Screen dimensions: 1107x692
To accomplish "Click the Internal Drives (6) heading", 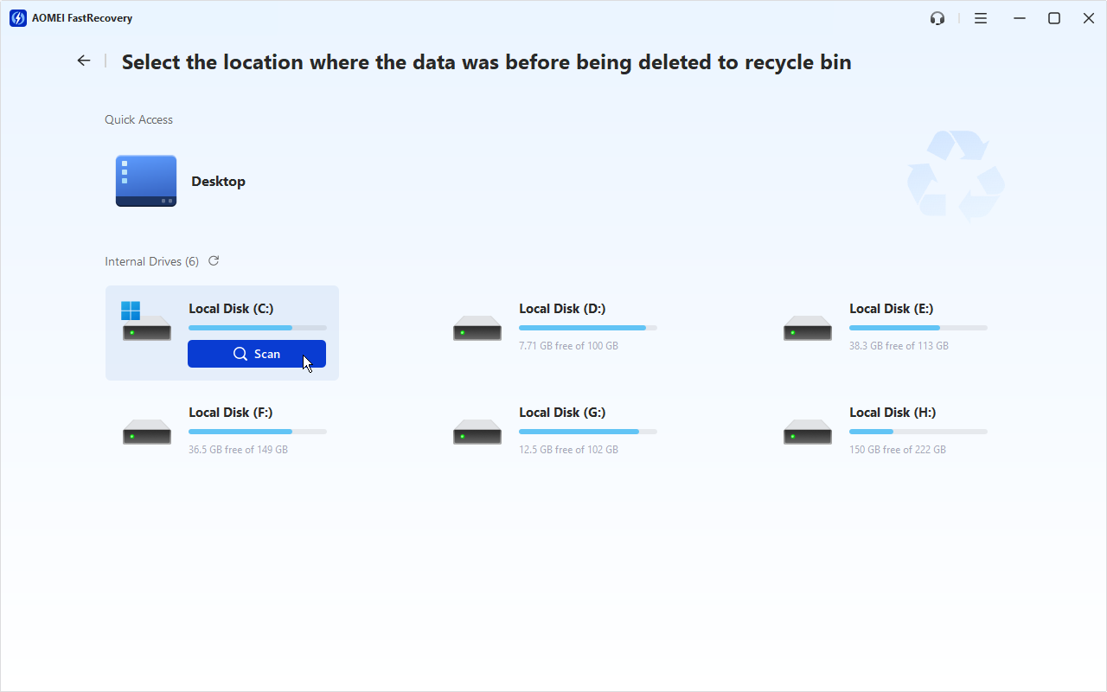I will point(151,261).
